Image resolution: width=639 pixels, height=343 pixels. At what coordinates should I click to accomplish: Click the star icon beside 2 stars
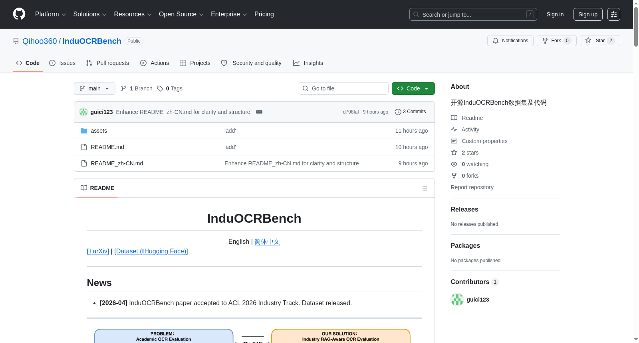[x=454, y=153]
